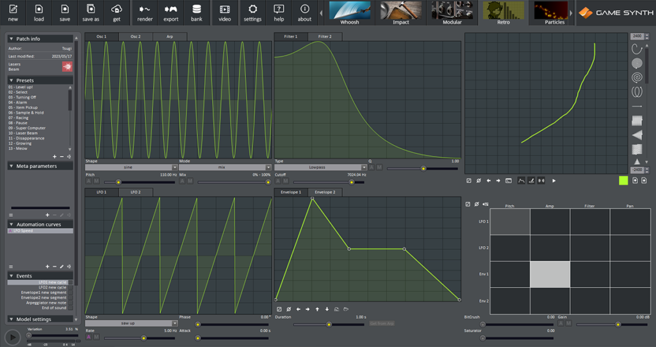Toggle Envelope2 new segment event checkbox
The image size is (656, 347).
[70, 298]
